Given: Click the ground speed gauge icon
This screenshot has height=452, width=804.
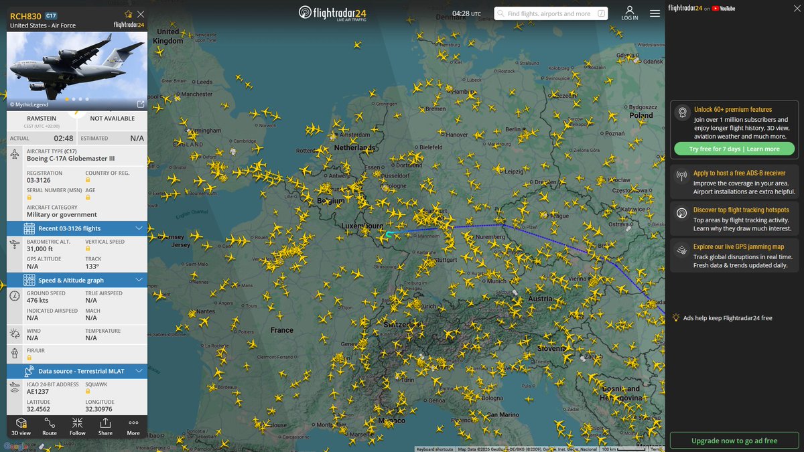Looking at the screenshot, I should 15,296.
